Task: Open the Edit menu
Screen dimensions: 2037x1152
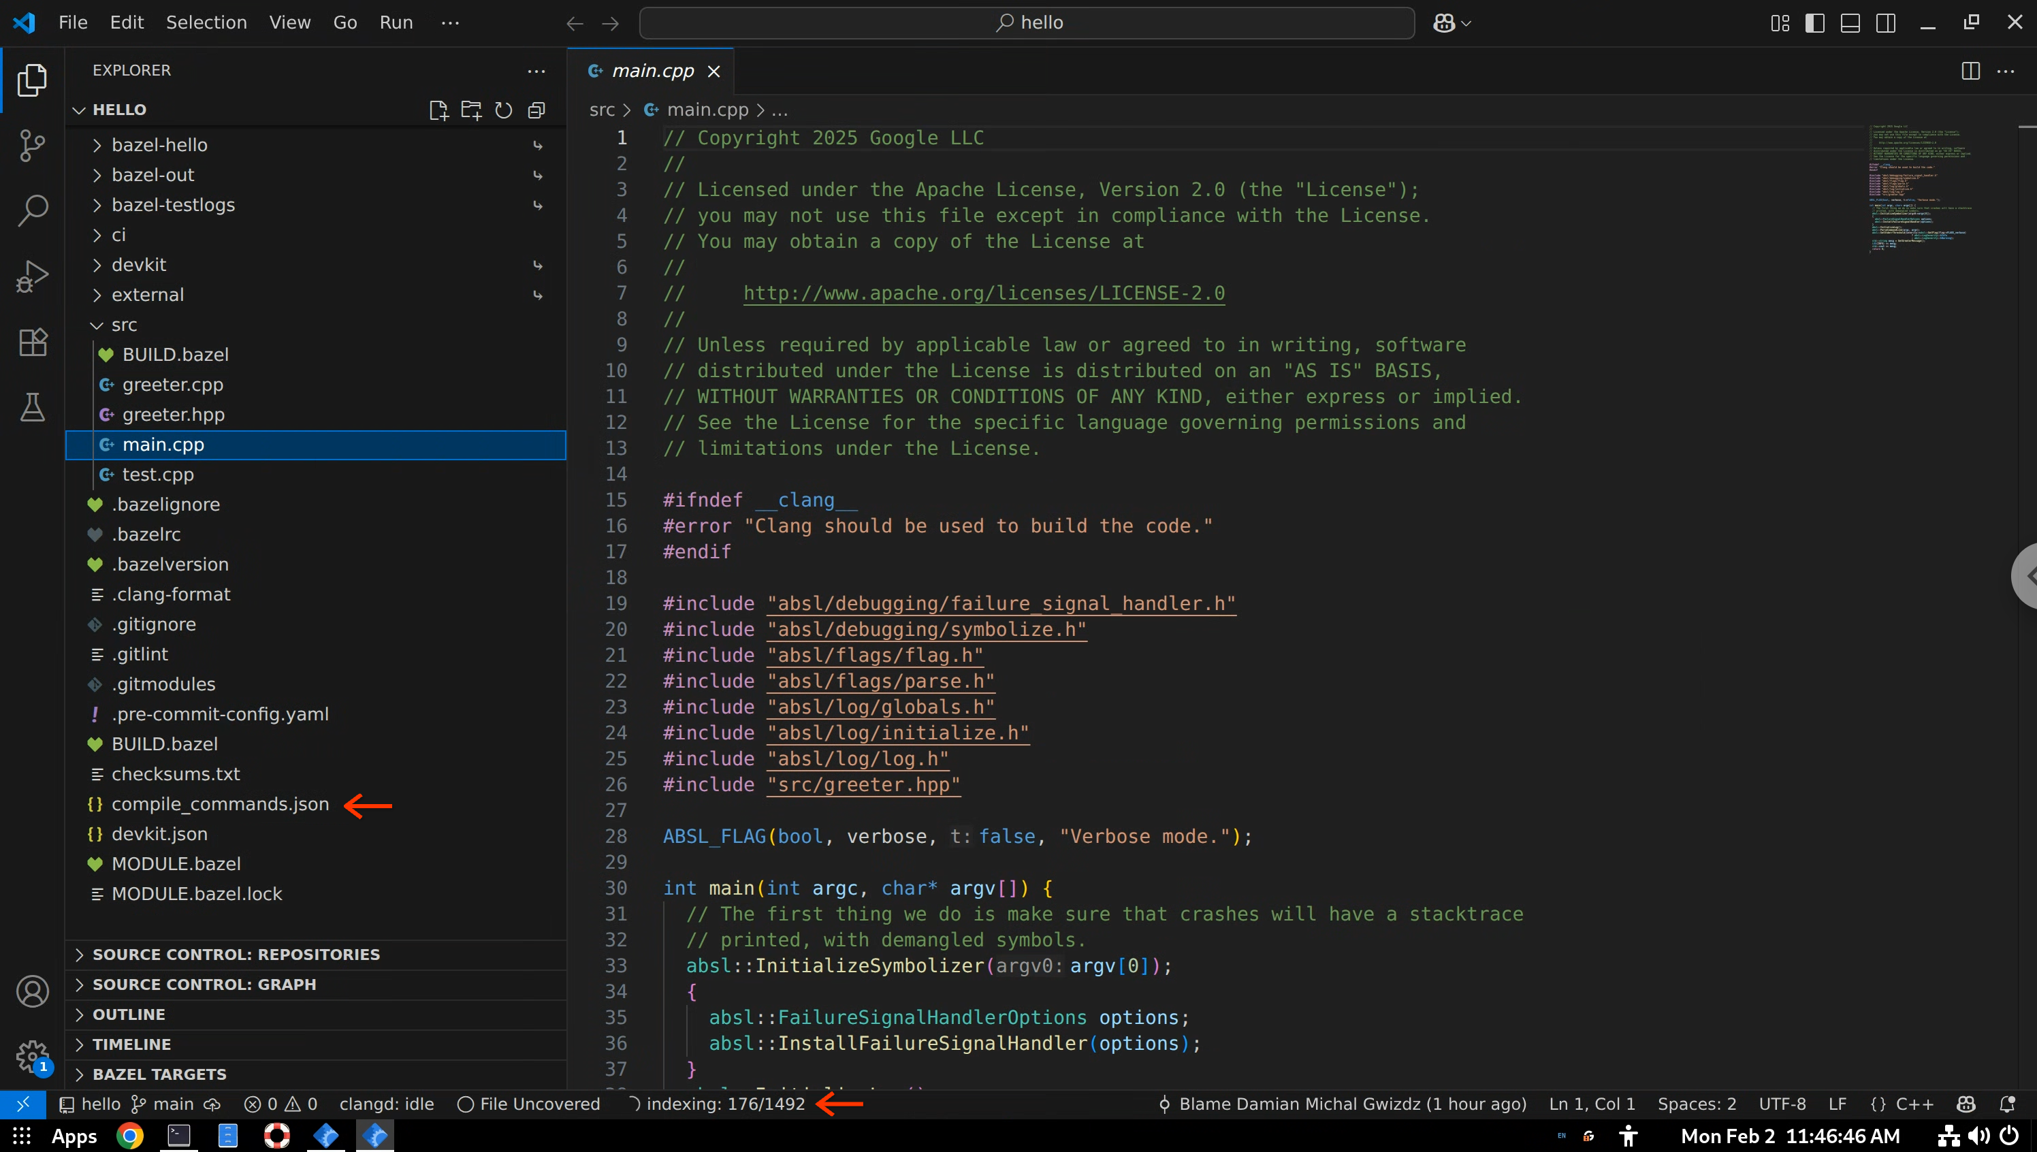Action: tap(127, 23)
